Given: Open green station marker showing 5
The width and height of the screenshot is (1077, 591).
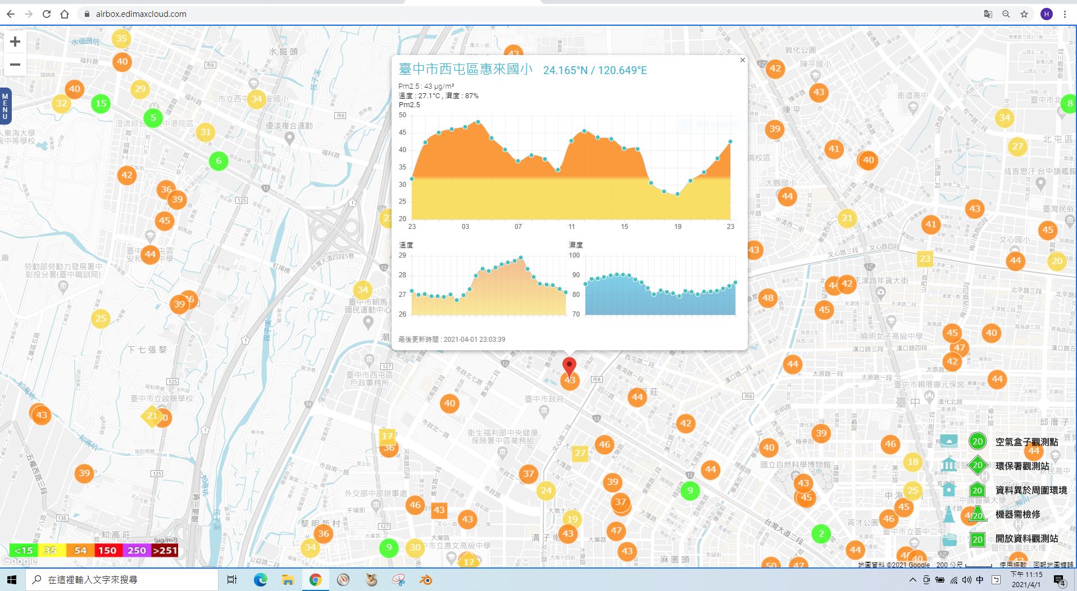Looking at the screenshot, I should click(x=153, y=118).
